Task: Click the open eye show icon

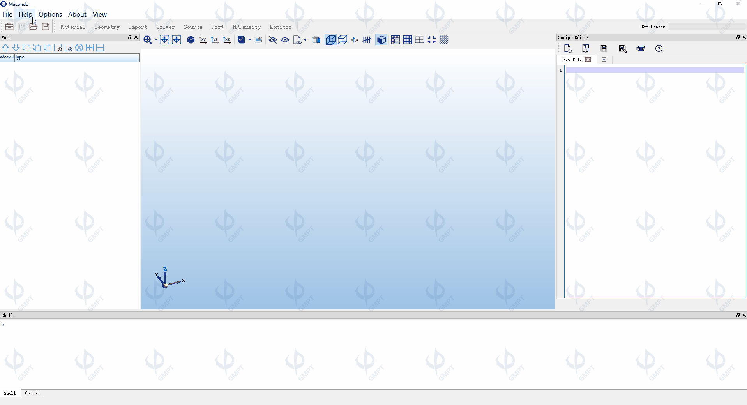Action: coord(285,40)
